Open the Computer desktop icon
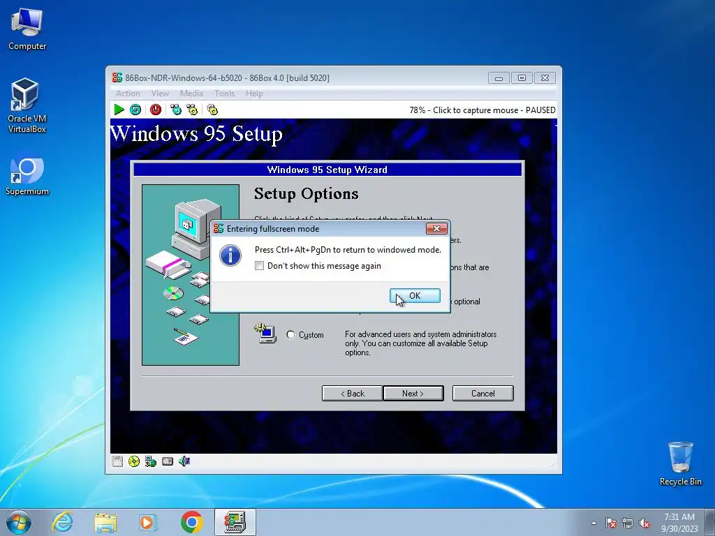 tap(27, 29)
